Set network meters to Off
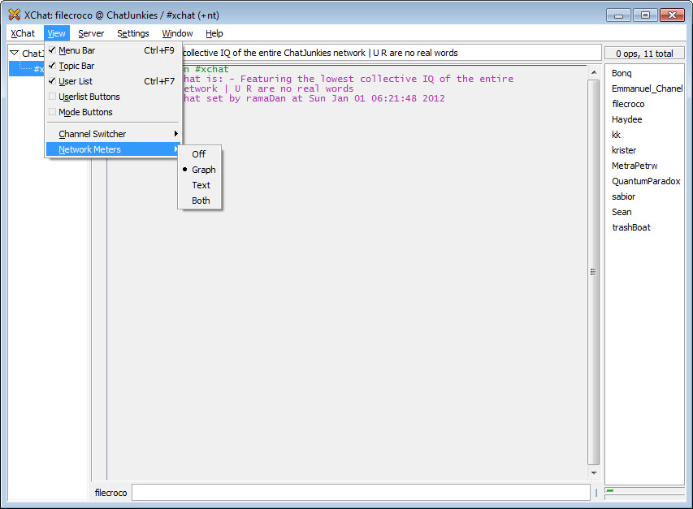 click(x=199, y=154)
